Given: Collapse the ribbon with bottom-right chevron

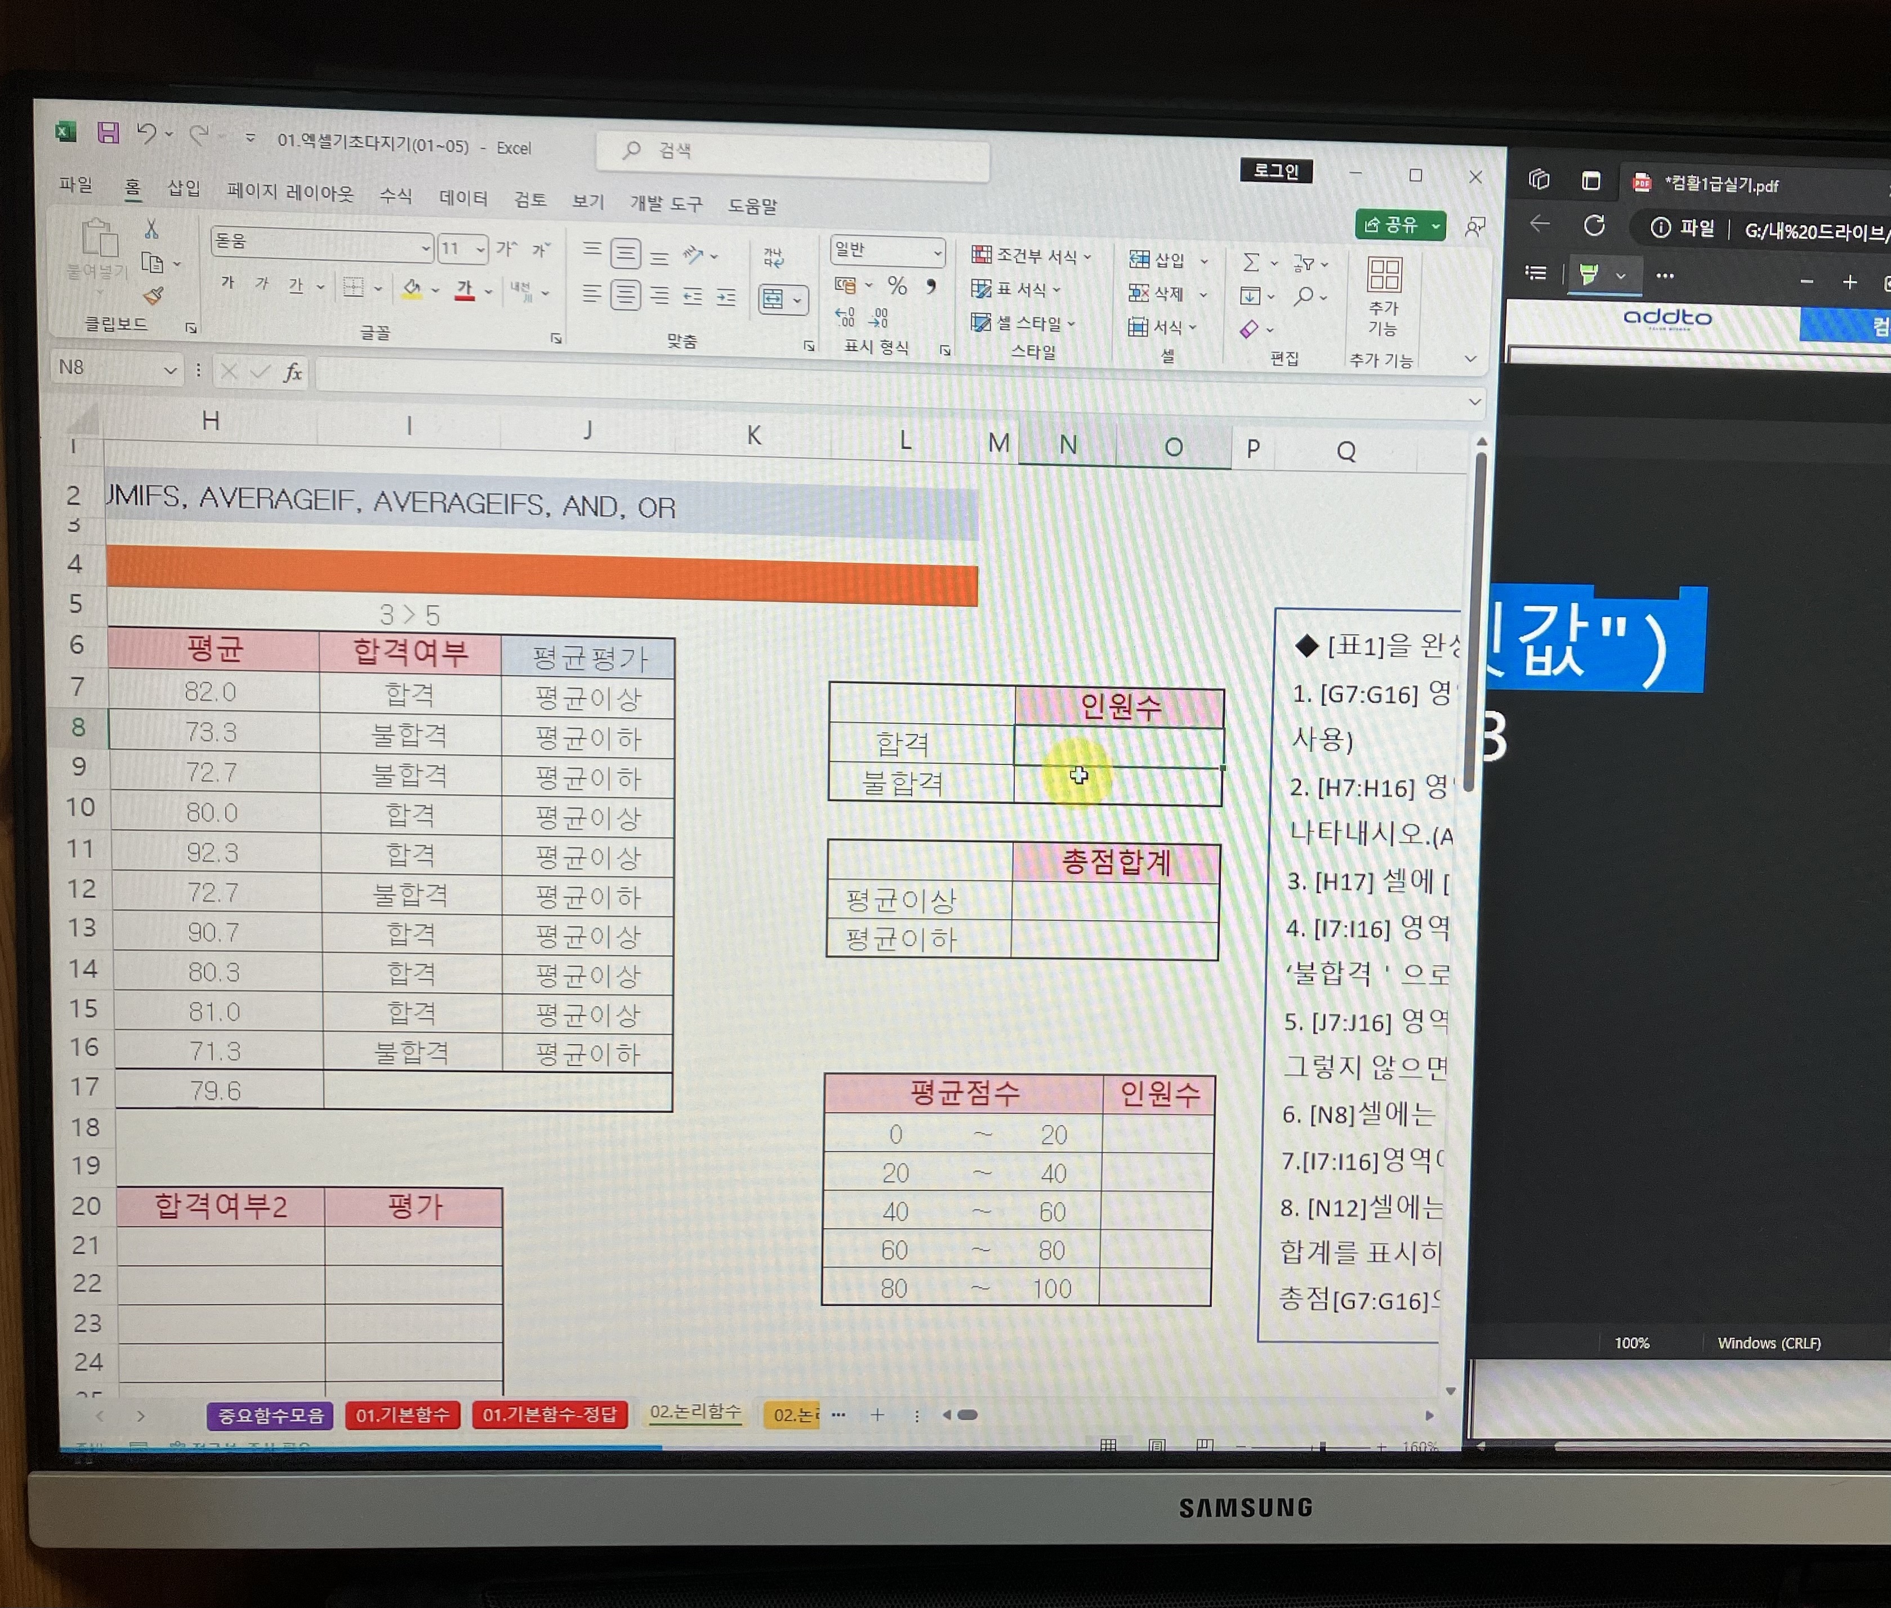Looking at the screenshot, I should tap(1470, 359).
